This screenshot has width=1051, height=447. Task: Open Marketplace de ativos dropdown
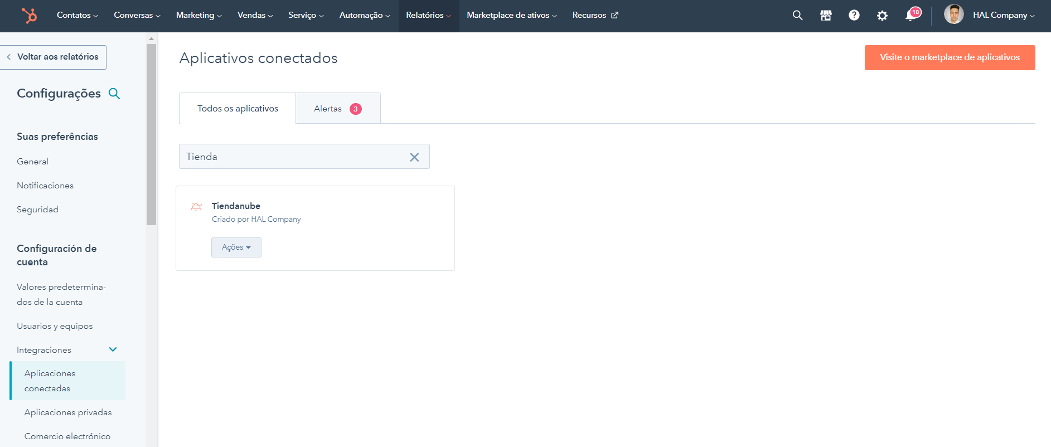[512, 15]
